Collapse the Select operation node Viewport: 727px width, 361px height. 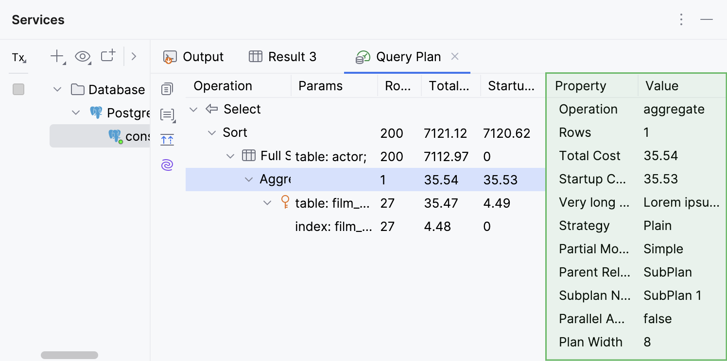coord(193,109)
